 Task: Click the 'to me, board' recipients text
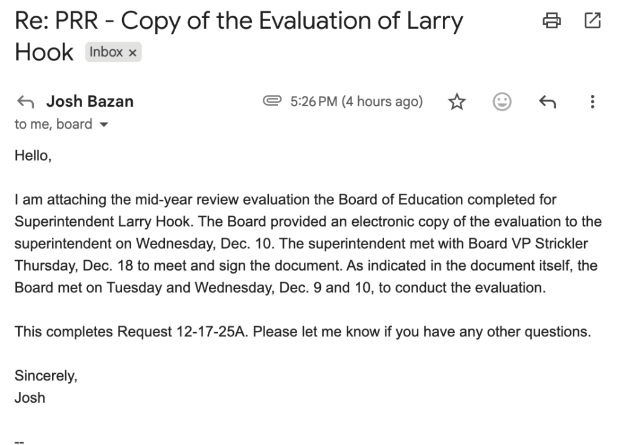pos(53,124)
